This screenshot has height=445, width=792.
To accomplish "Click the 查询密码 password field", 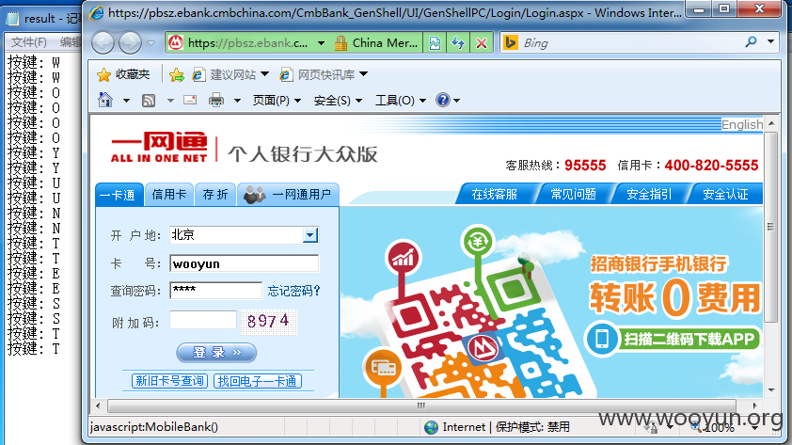I will [215, 291].
